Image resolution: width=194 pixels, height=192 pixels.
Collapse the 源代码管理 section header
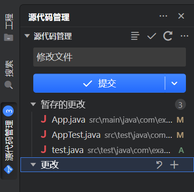click(x=27, y=36)
